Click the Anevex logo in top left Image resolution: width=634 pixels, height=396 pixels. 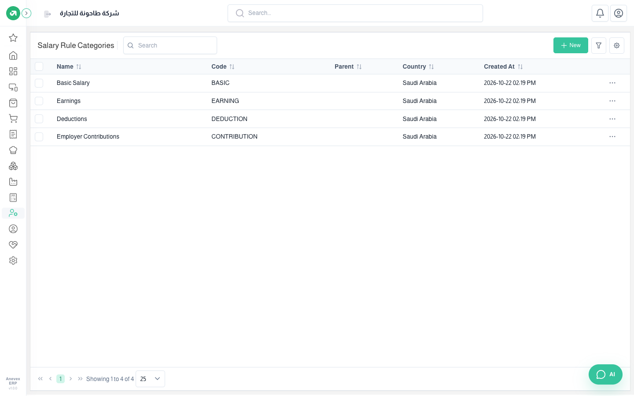tap(13, 13)
